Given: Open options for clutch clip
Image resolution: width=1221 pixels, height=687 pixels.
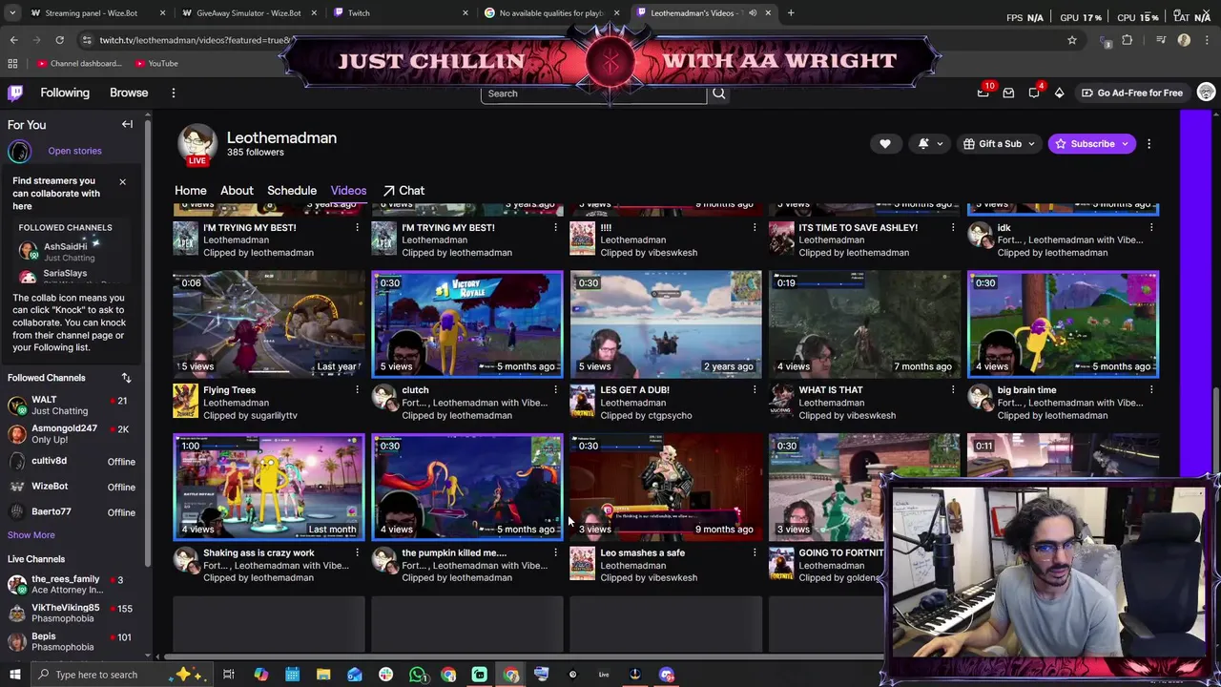Looking at the screenshot, I should [555, 390].
